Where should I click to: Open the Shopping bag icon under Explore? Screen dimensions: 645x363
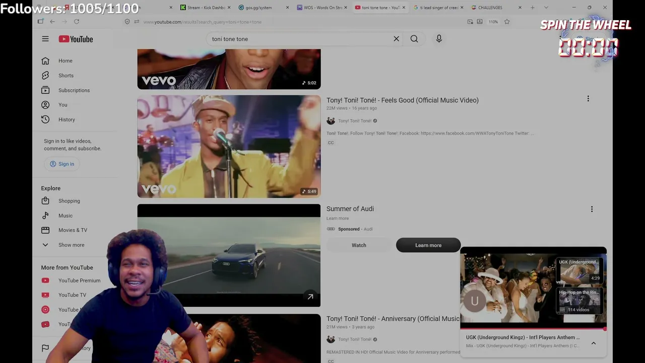click(45, 201)
